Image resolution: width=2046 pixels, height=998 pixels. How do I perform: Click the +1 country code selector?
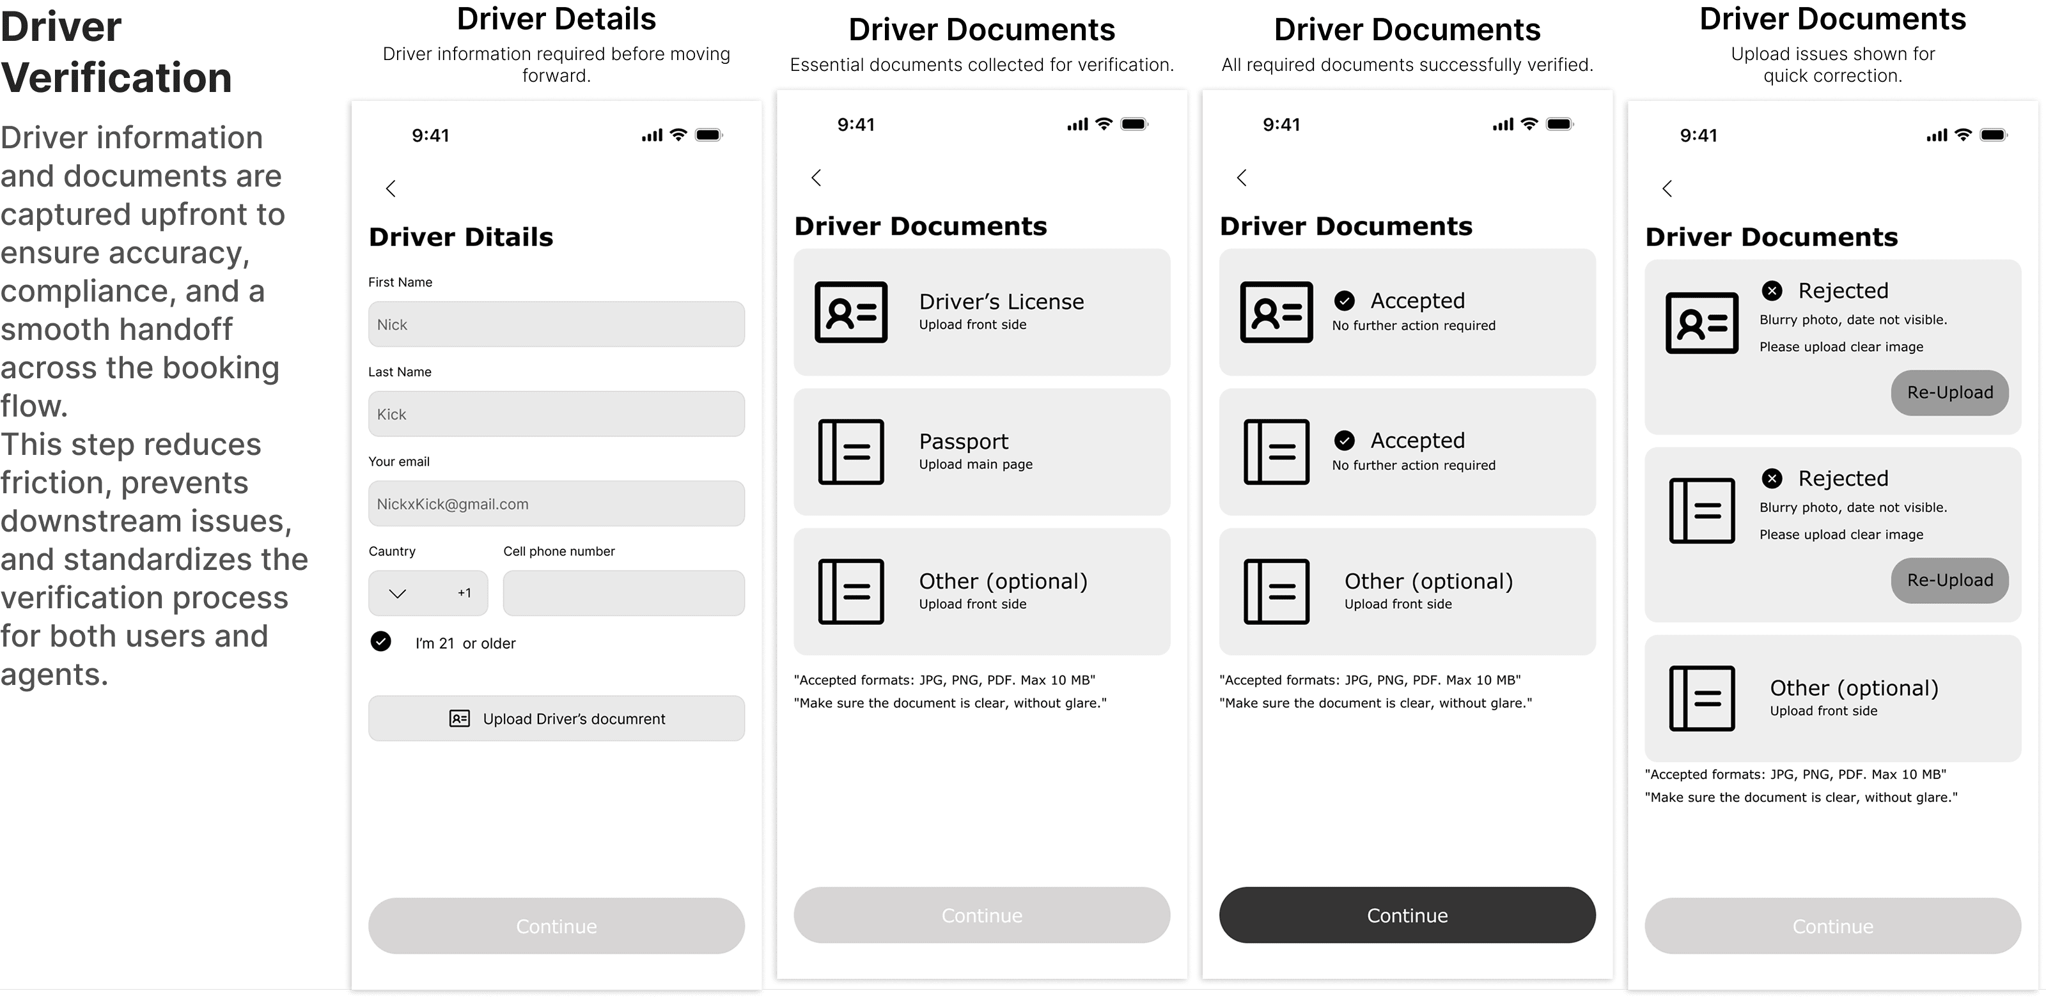pos(464,593)
